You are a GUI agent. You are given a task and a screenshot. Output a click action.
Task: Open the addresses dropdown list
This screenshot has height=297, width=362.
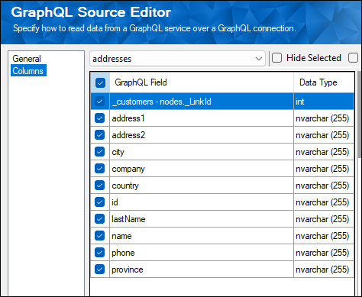click(x=177, y=59)
